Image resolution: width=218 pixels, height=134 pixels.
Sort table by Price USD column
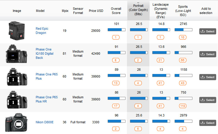click(x=96, y=11)
